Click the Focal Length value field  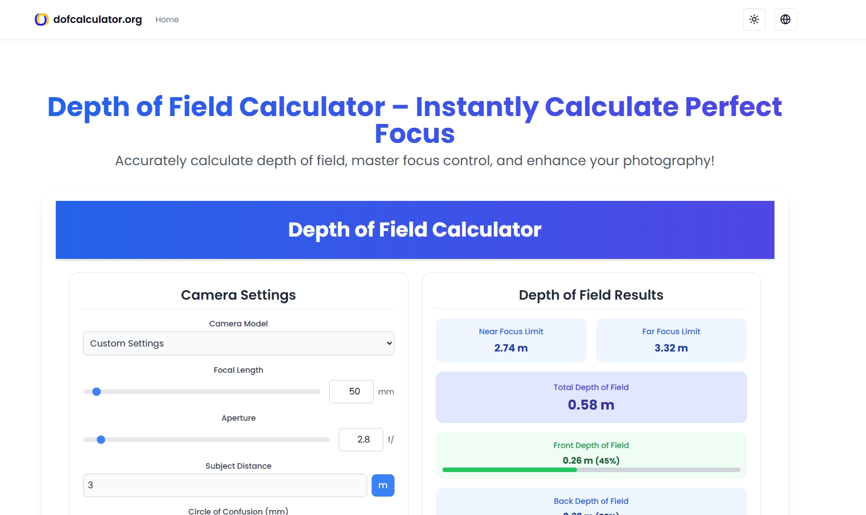coord(351,392)
